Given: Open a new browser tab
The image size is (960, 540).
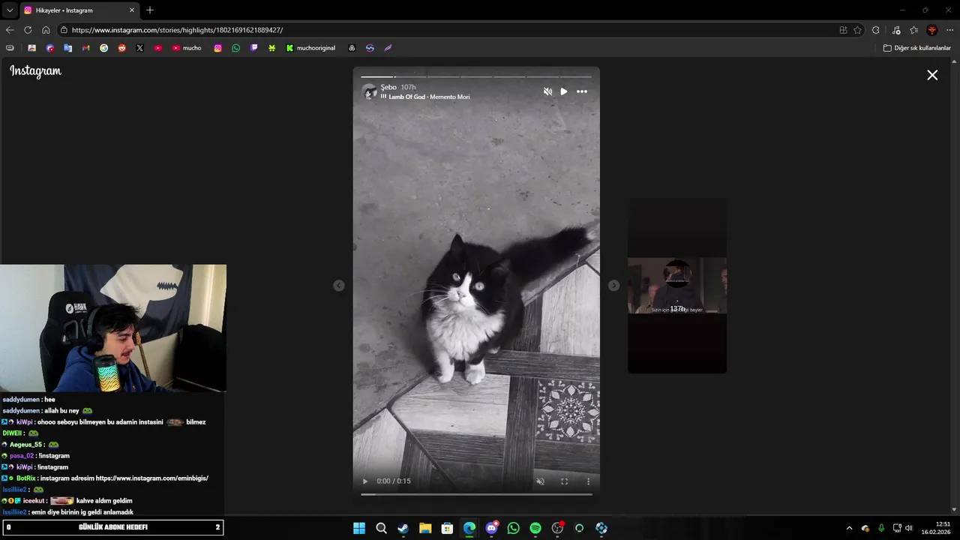Looking at the screenshot, I should point(150,10).
